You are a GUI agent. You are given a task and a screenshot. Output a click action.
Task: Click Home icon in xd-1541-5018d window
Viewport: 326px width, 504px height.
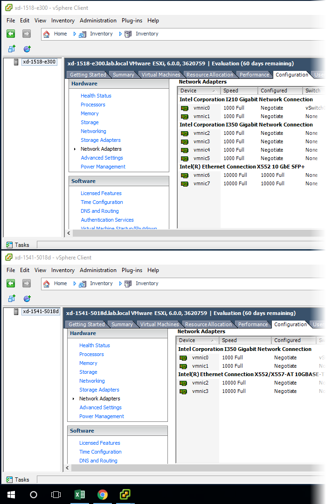tap(47, 284)
